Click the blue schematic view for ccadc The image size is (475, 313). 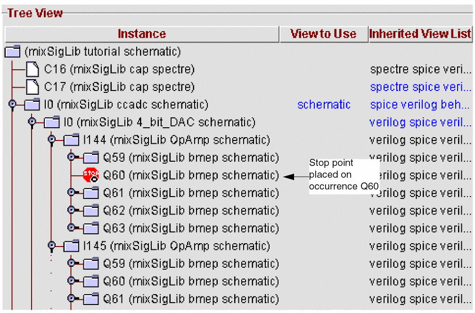pyautogui.click(x=324, y=105)
